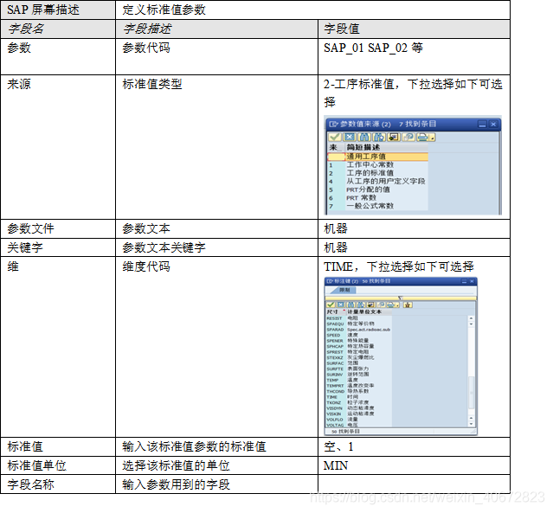The height and width of the screenshot is (513, 553).
Task: Expand the yellow restriction bar arrow
Action: pyautogui.click(x=401, y=298)
